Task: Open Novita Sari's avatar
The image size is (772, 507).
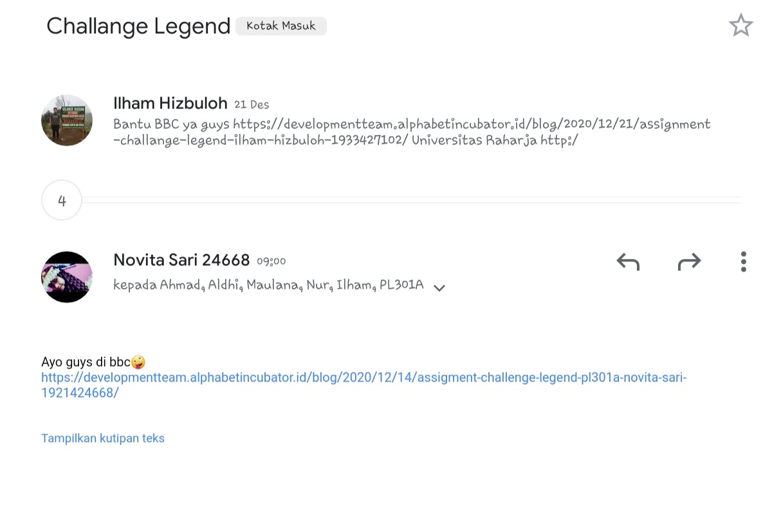Action: click(x=67, y=277)
